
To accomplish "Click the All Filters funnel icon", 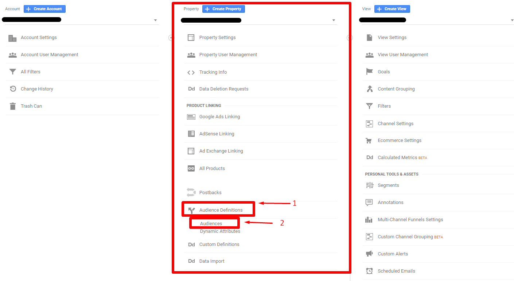I will 13,72.
